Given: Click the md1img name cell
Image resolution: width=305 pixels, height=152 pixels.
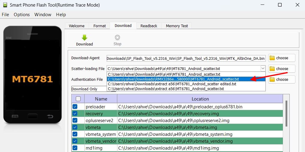Looking at the screenshot, I should coord(101,148).
